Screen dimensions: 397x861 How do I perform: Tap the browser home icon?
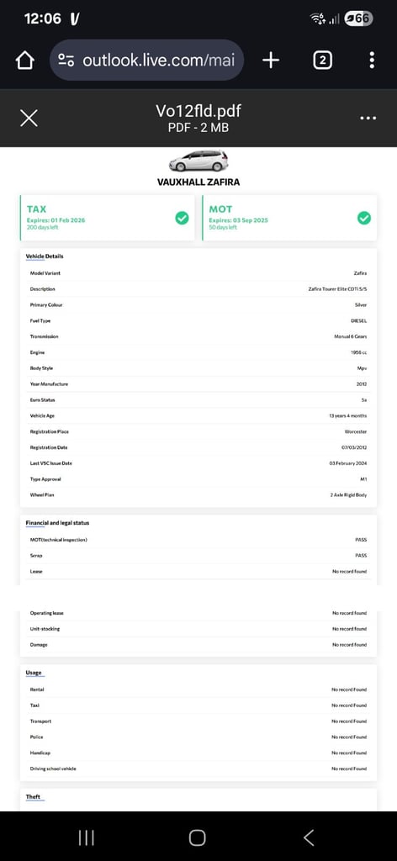[x=24, y=61]
